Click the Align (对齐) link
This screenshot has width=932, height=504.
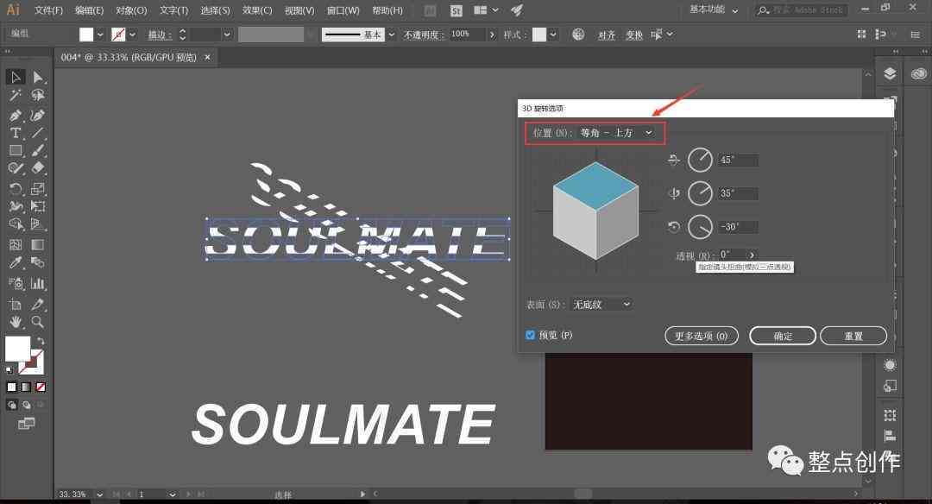pyautogui.click(x=607, y=35)
